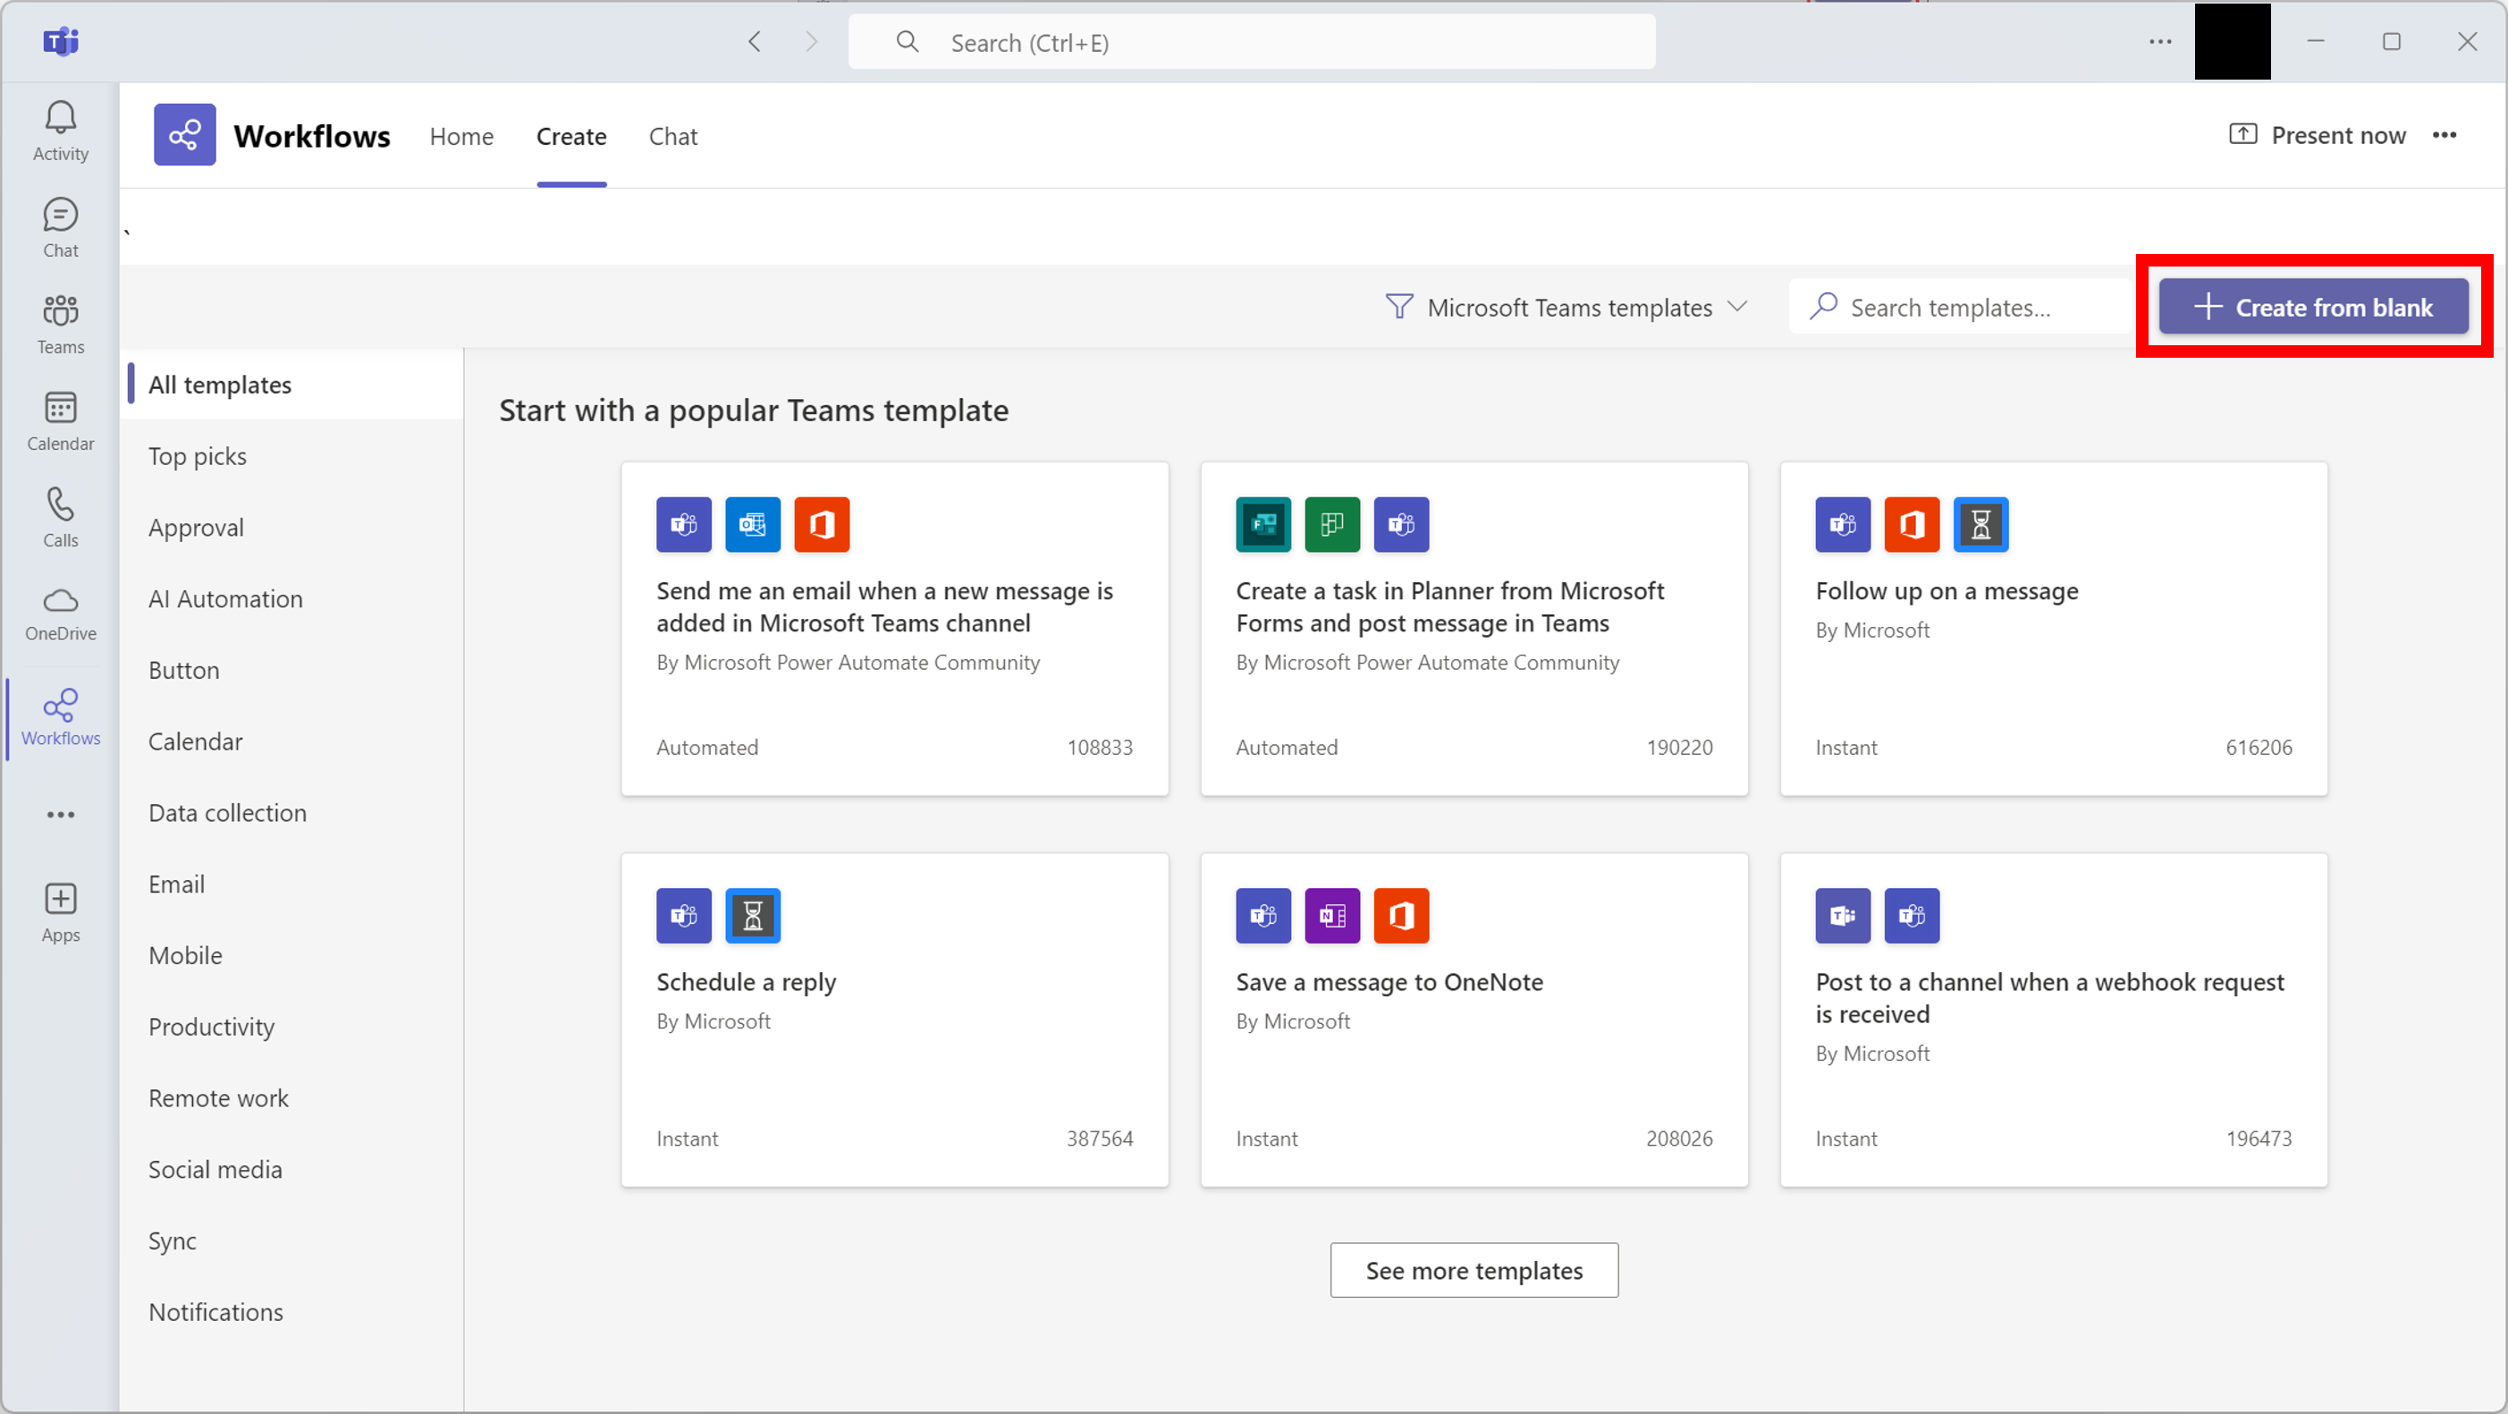Switch to the Chat tab
Screen dimensions: 2508x1414
(672, 136)
